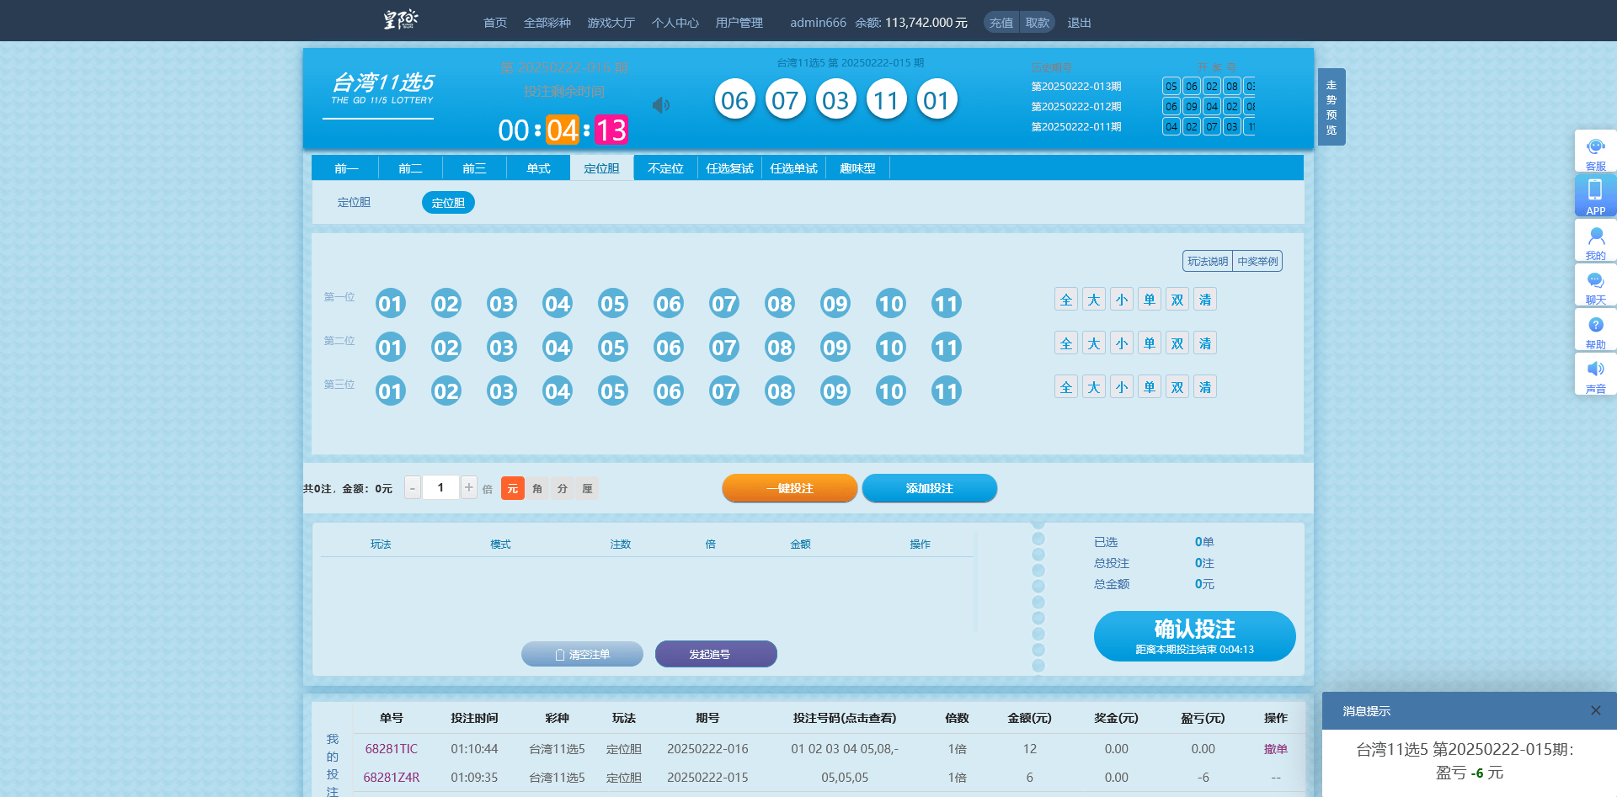Open the 我的 profile icon

[x=1595, y=241]
